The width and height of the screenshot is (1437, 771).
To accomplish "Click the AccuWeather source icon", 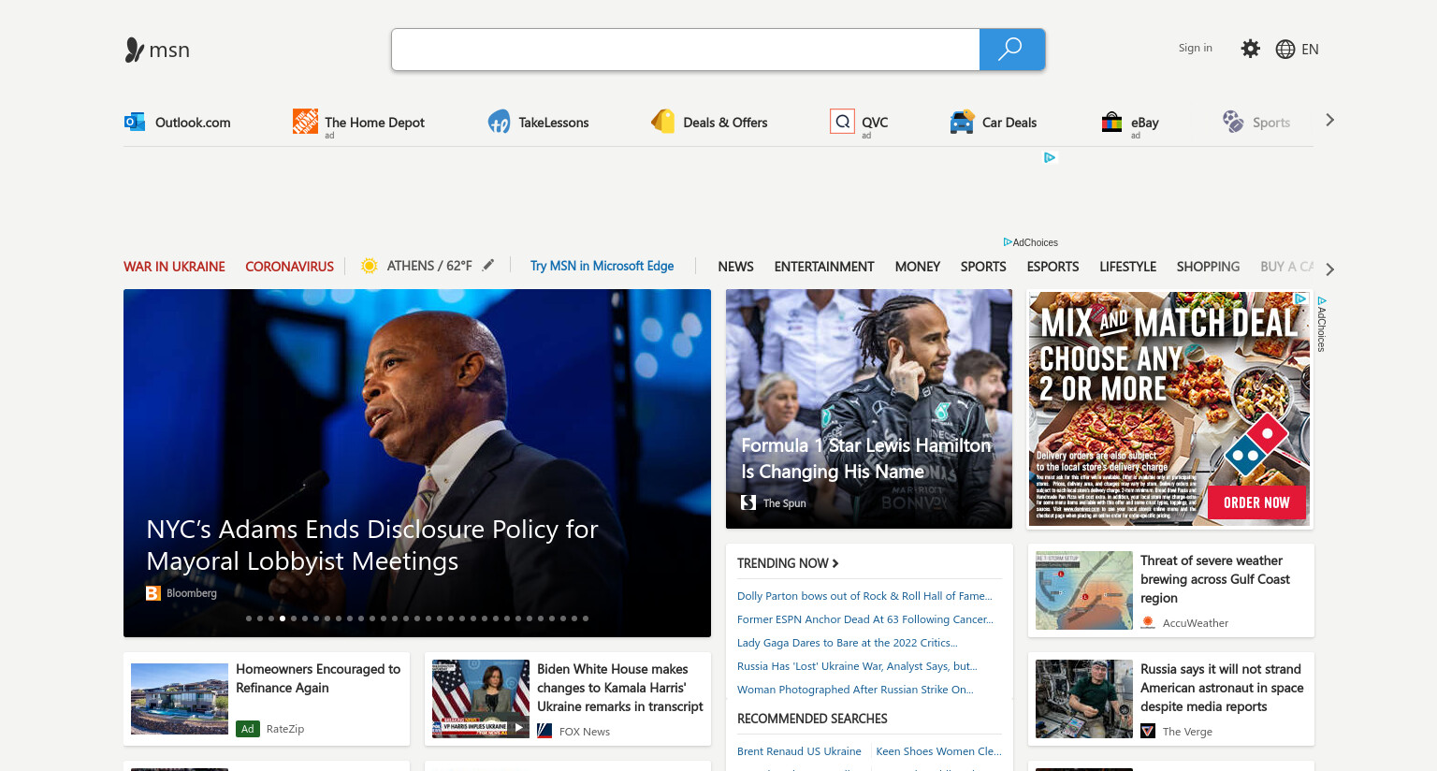I will pos(1148,623).
